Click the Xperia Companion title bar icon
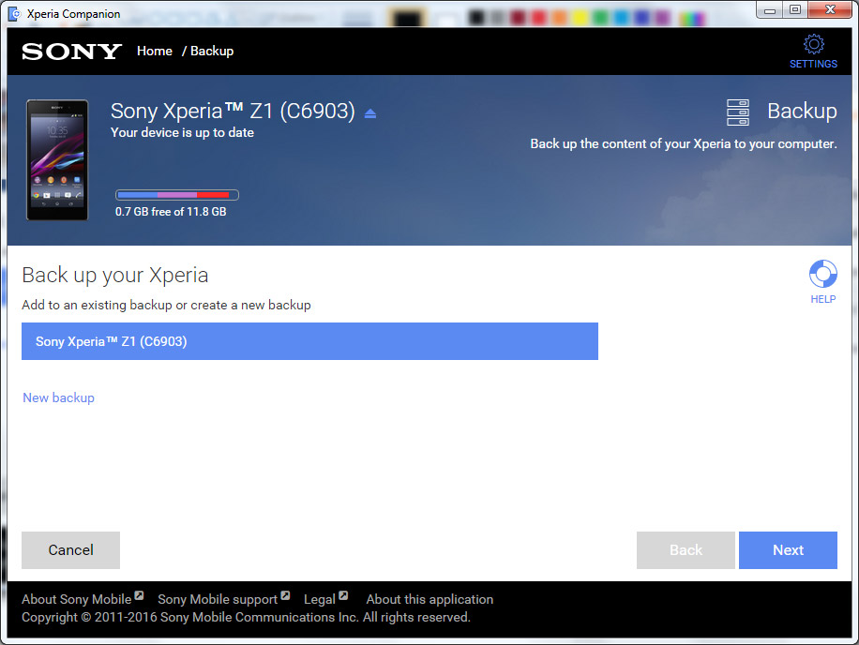Image resolution: width=859 pixels, height=645 pixels. click(15, 14)
